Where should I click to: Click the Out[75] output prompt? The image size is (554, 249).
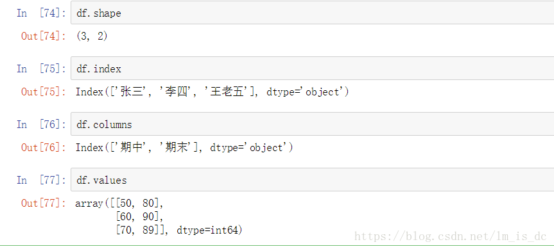click(43, 92)
